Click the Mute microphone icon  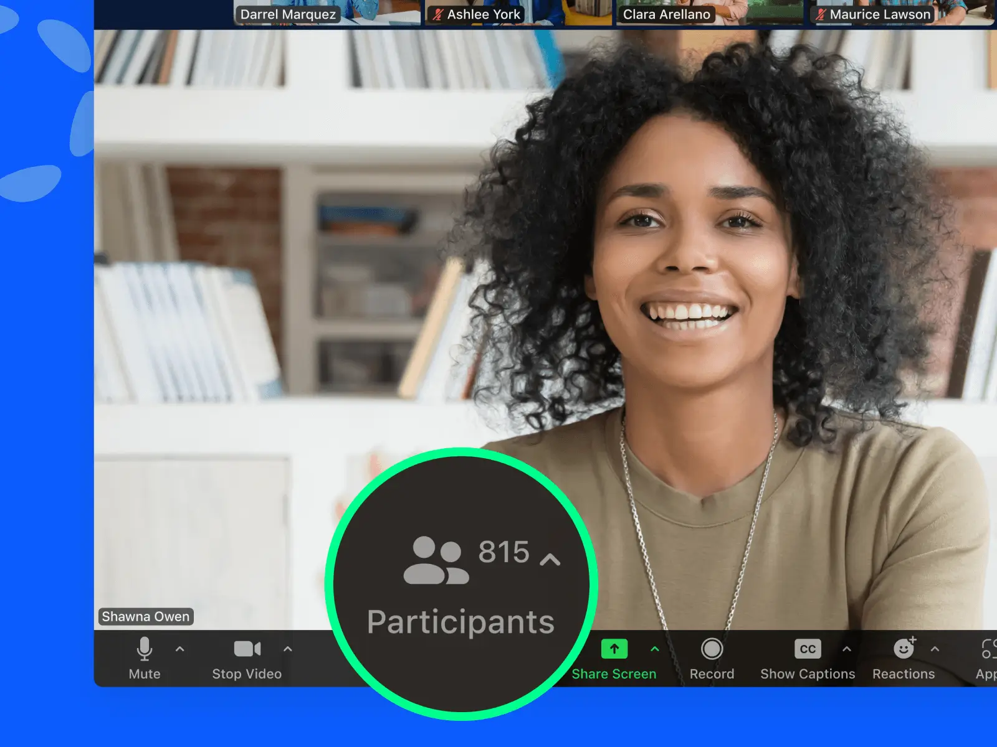point(144,649)
